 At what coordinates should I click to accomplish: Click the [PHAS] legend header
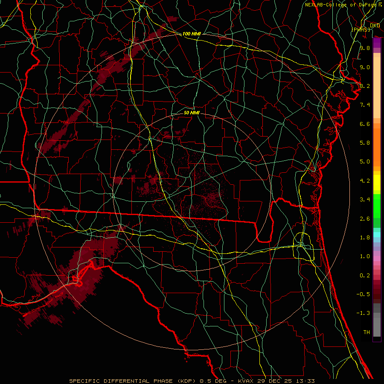(361, 29)
